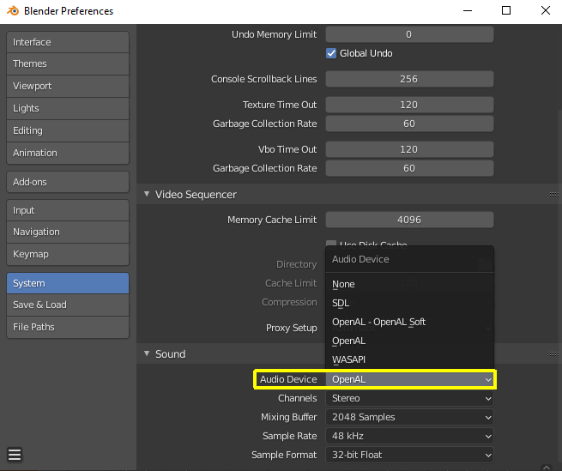Image resolution: width=562 pixels, height=471 pixels.
Task: Toggle the Global Undo checkbox
Action: point(331,53)
